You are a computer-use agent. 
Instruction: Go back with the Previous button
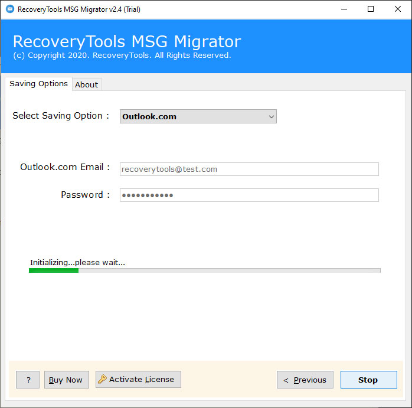(305, 380)
